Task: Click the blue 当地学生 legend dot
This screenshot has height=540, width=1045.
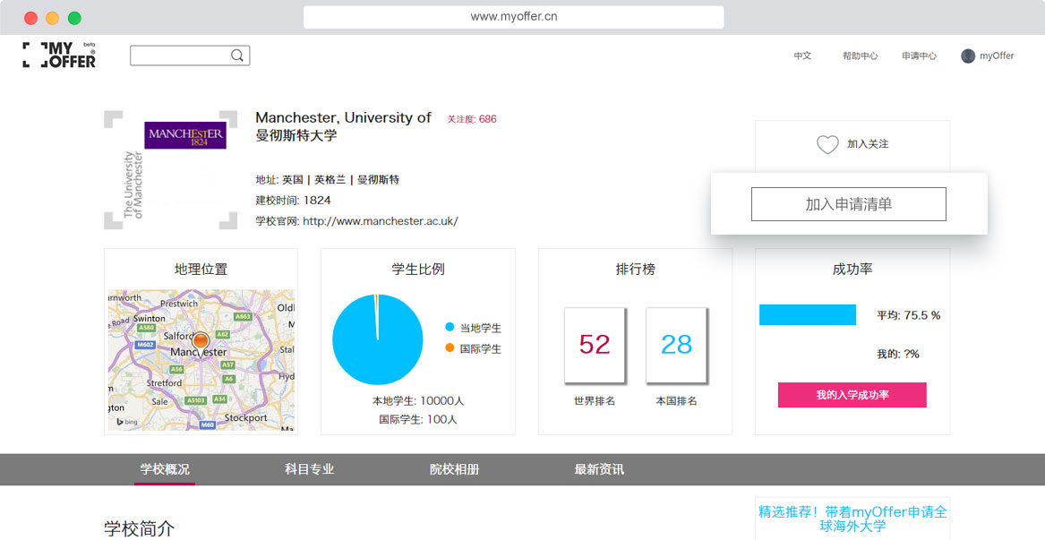Action: coord(450,328)
